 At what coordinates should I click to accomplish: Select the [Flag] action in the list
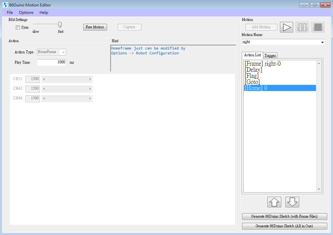(x=280, y=76)
